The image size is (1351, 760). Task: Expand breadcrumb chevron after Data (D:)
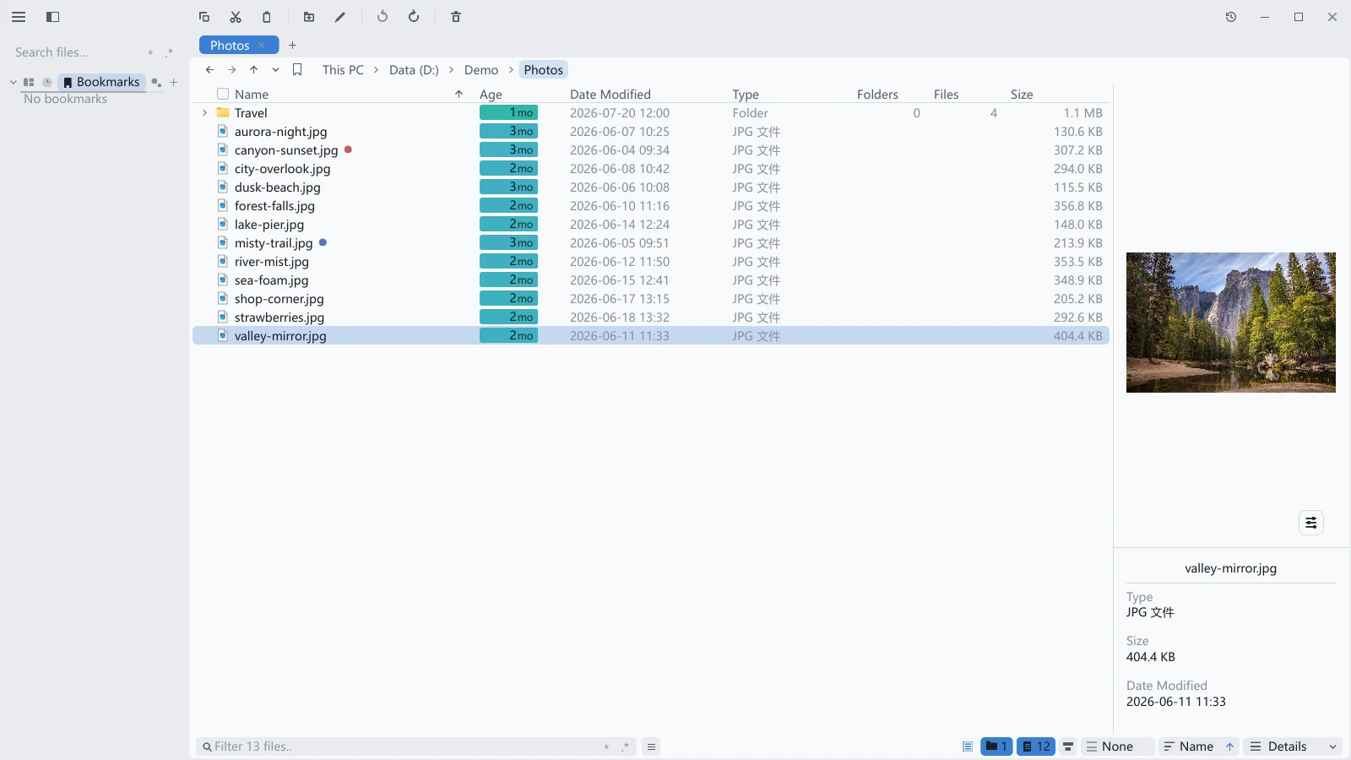tap(451, 70)
